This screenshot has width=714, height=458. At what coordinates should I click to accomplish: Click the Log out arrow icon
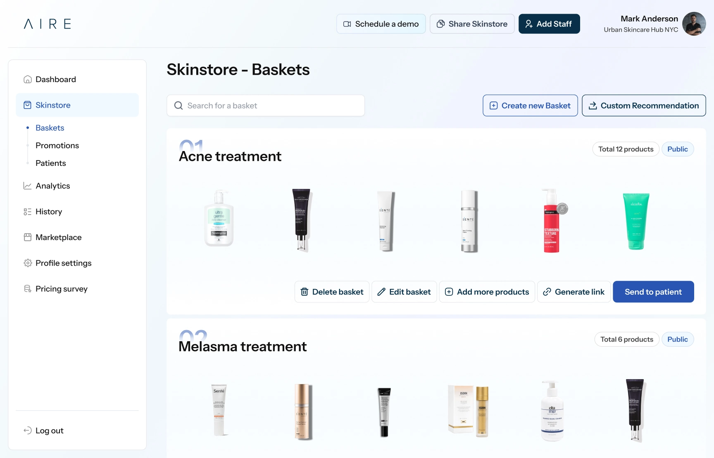click(28, 430)
